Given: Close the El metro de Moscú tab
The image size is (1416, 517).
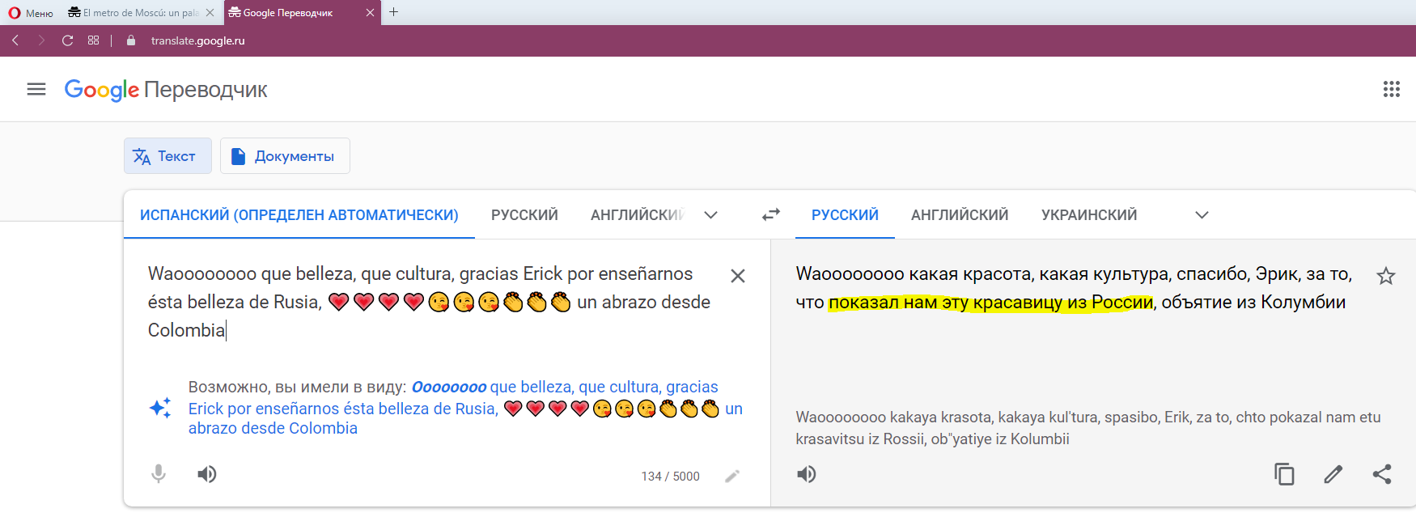Looking at the screenshot, I should pos(210,13).
